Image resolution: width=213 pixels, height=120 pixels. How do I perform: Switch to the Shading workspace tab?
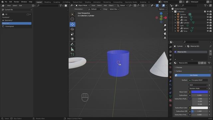[88, 2]
